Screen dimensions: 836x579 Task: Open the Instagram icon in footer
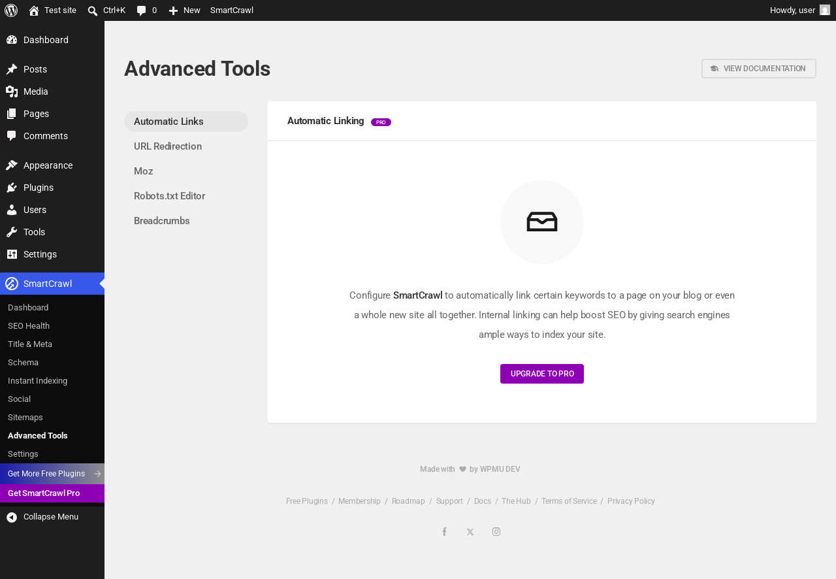[496, 532]
